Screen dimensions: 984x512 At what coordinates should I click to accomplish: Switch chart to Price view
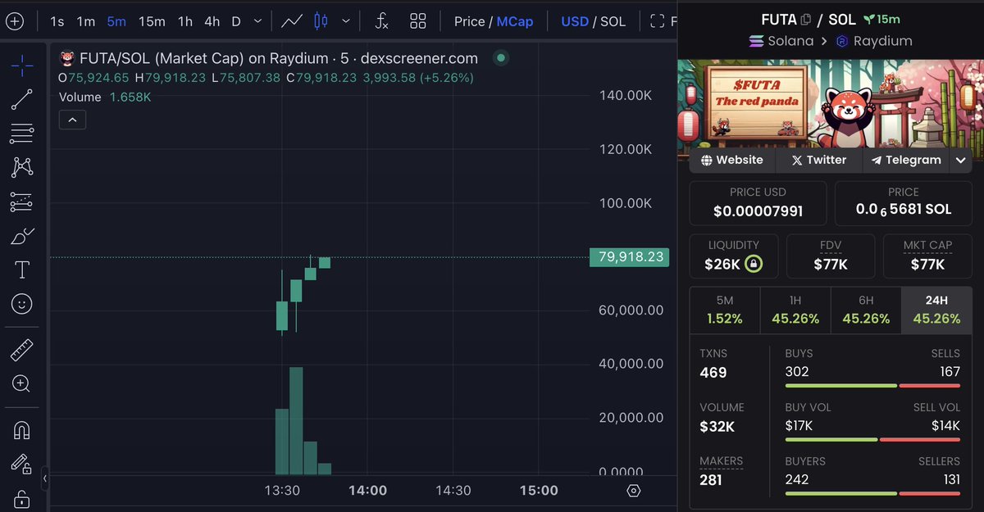[x=469, y=21]
